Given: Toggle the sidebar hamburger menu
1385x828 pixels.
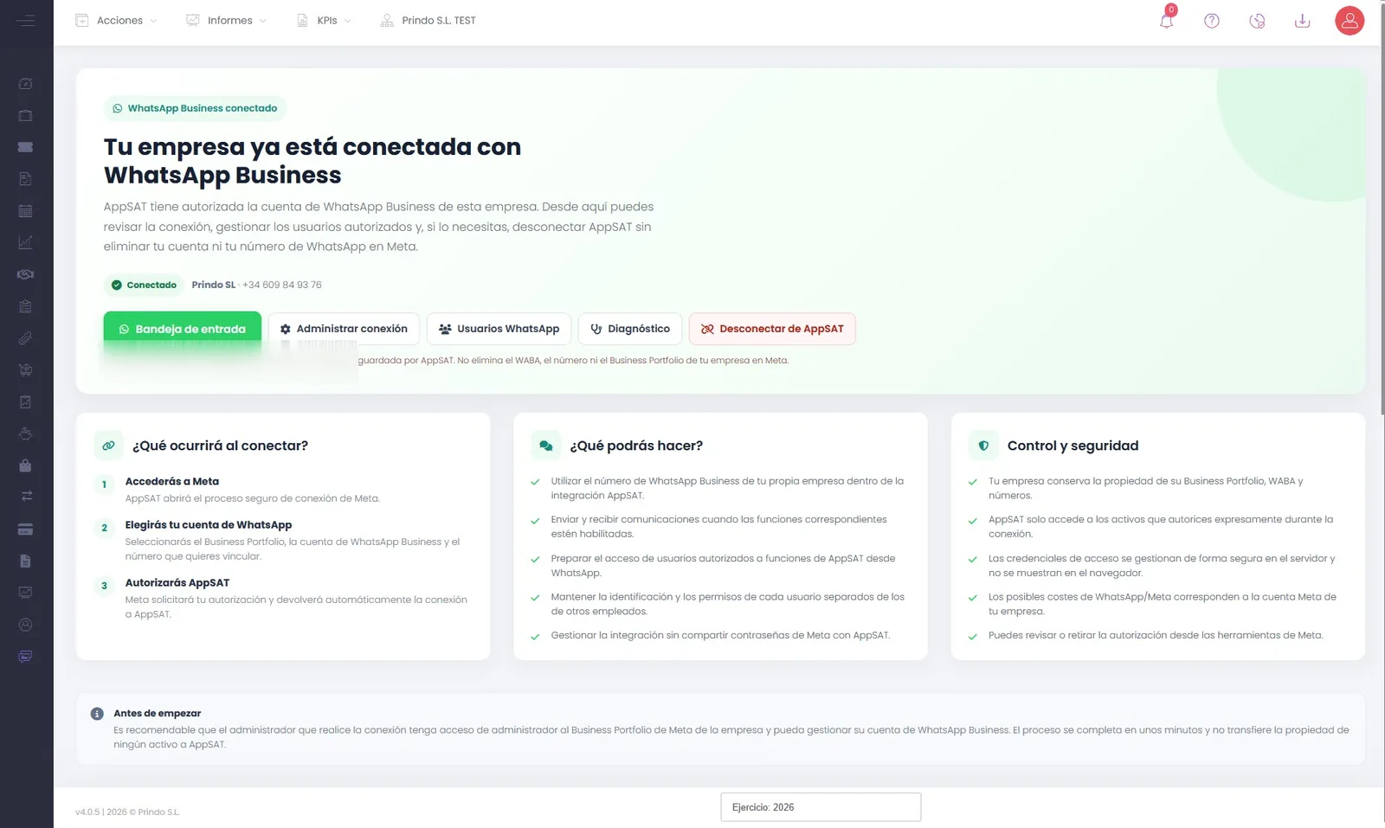Looking at the screenshot, I should coord(26,20).
